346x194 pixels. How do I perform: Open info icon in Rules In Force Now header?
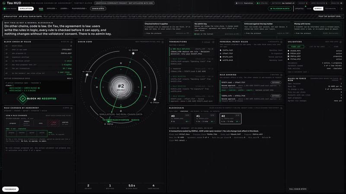(340, 78)
